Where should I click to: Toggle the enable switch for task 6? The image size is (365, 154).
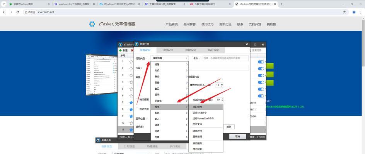[261, 96]
